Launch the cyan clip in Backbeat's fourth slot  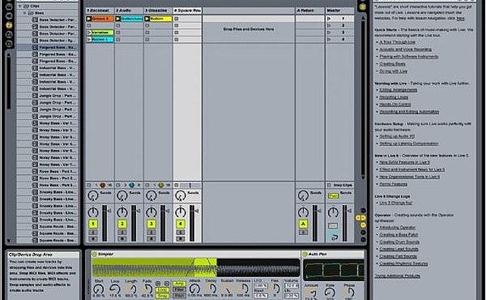(x=89, y=39)
